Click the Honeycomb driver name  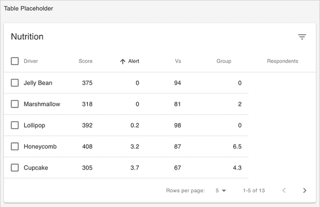pyautogui.click(x=40, y=147)
